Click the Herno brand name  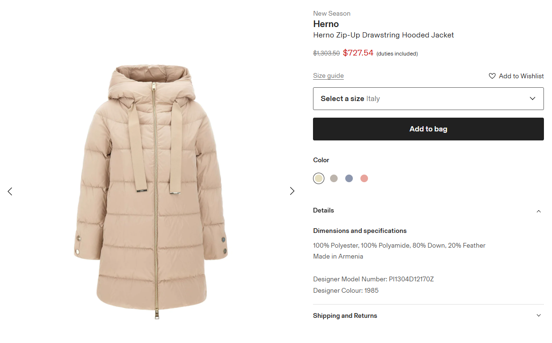[x=326, y=24]
